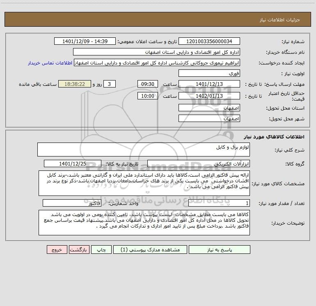
Task: Click the نام دستگاه خریدار field
Action: pyautogui.click(x=156, y=52)
